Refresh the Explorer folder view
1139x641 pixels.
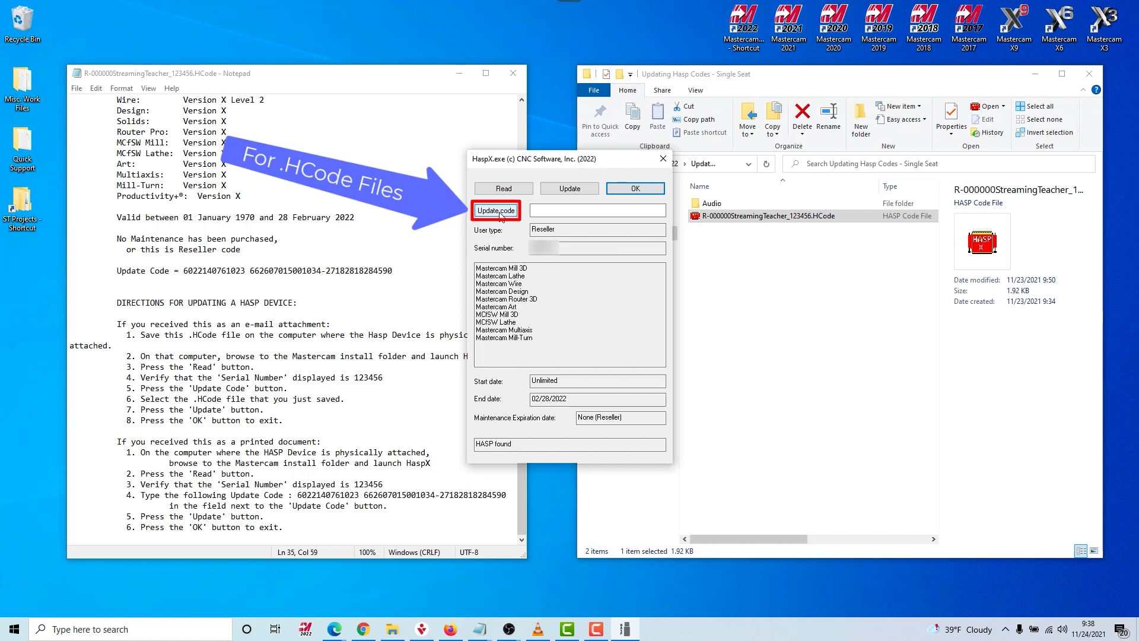(x=766, y=164)
